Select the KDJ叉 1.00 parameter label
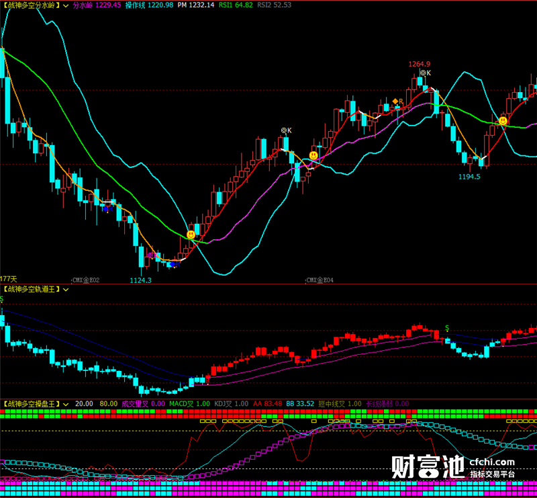The width and height of the screenshot is (537, 498). (x=231, y=404)
